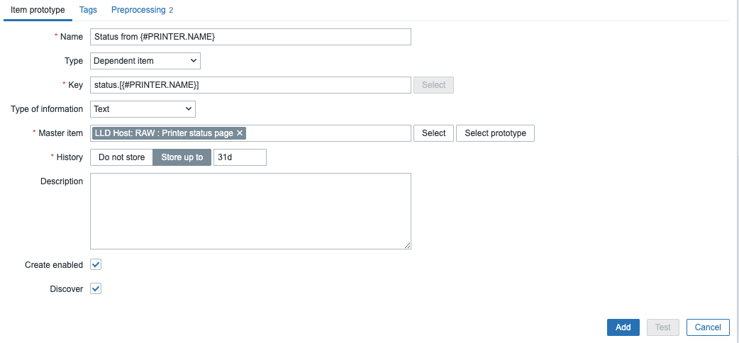This screenshot has width=739, height=343.
Task: Click the Cancel button
Action: pos(708,327)
